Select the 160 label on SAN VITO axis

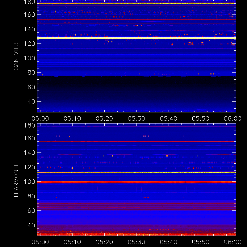pyautogui.click(x=29, y=15)
